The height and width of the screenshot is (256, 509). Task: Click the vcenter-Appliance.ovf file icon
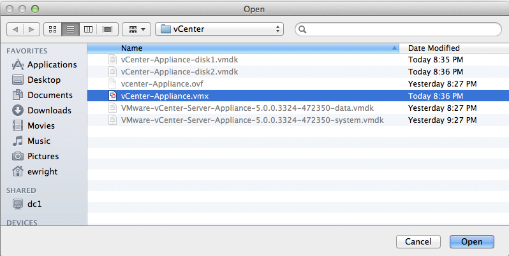112,84
